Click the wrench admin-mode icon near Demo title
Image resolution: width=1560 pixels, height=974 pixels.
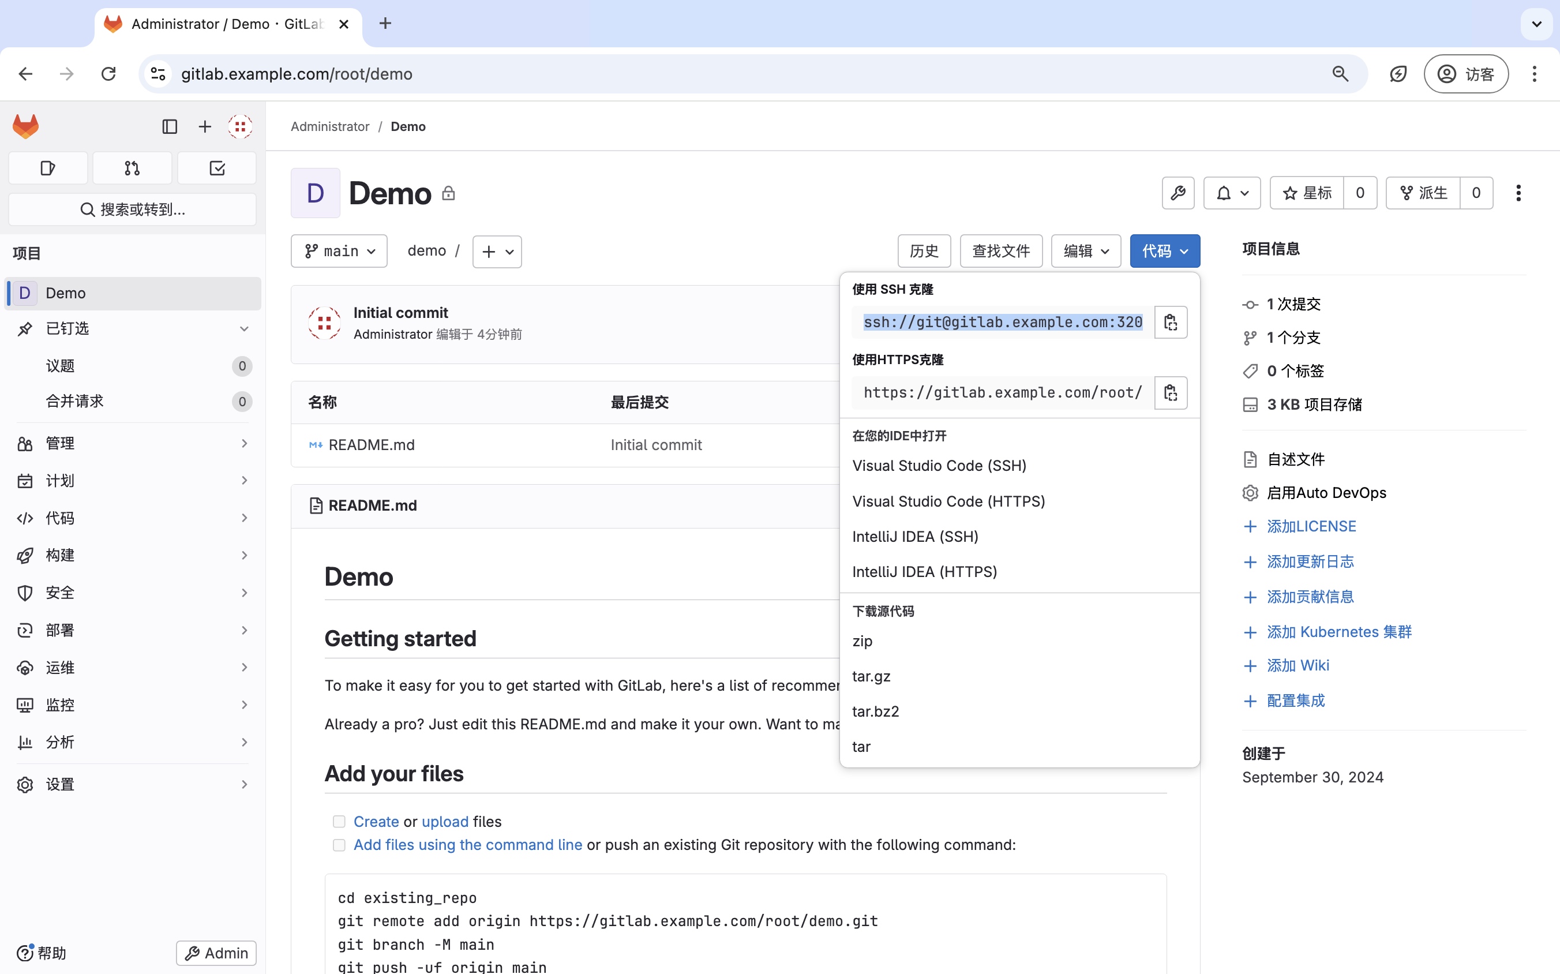(1178, 193)
